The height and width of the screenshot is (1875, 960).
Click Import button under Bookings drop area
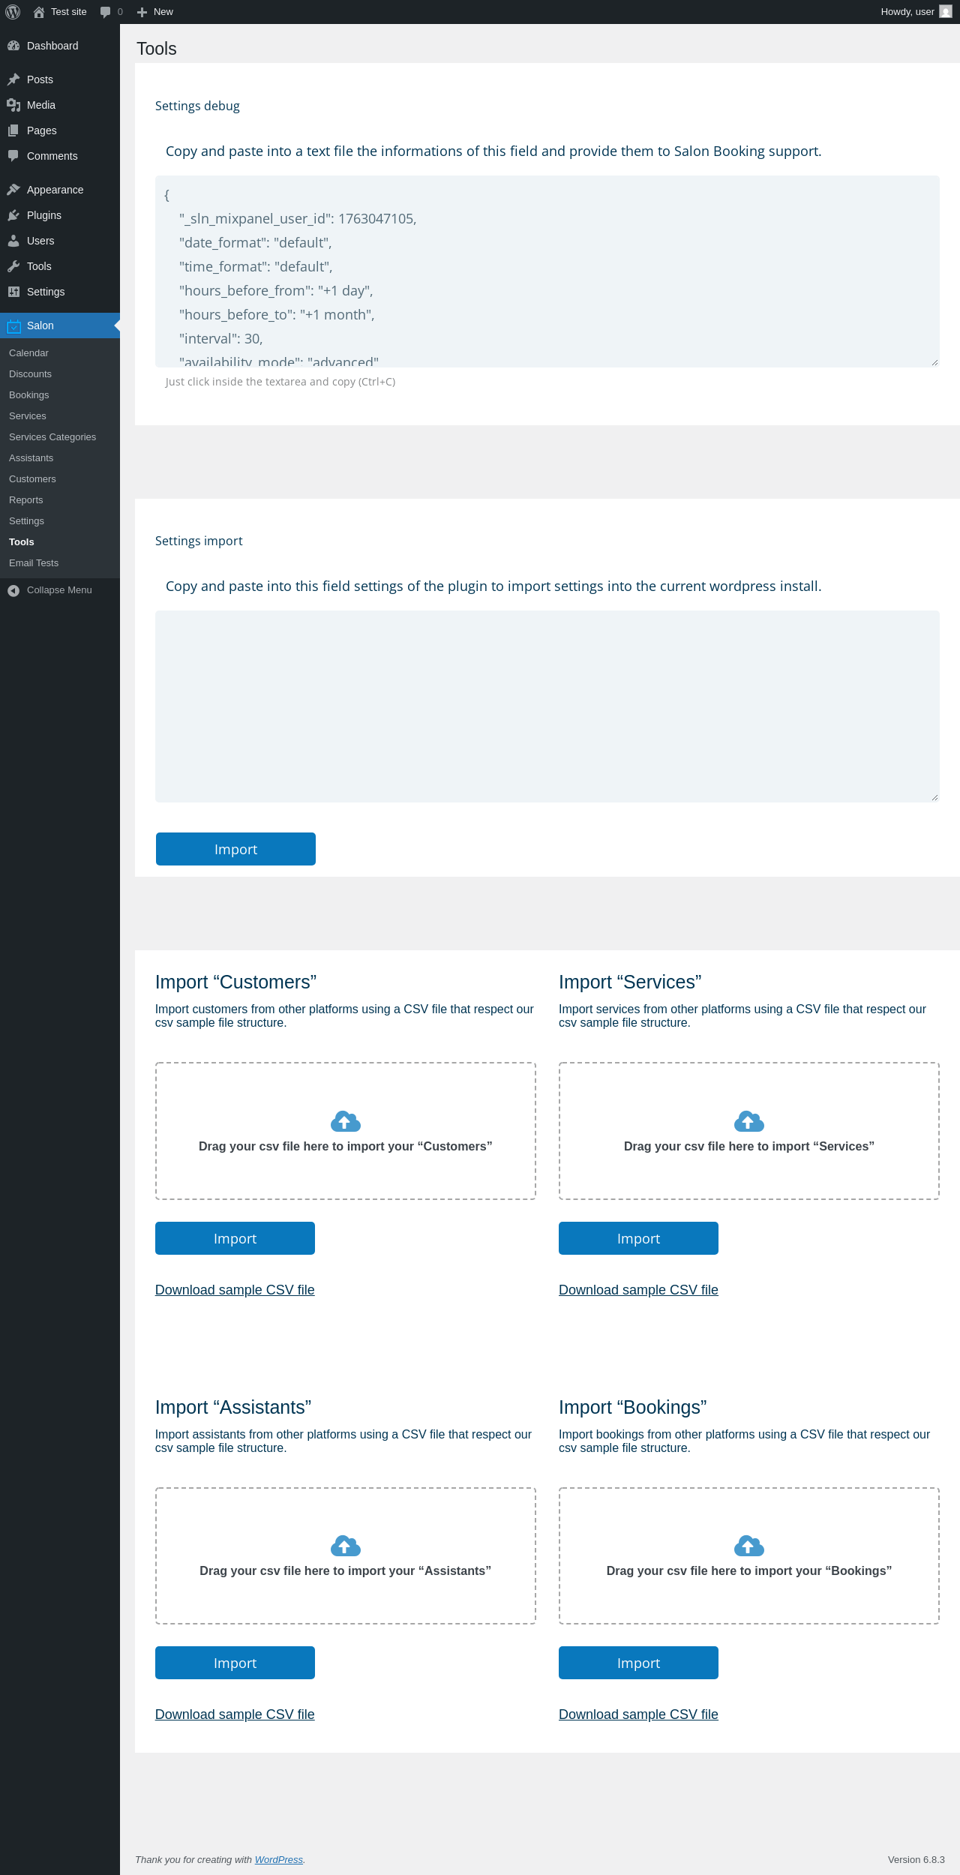click(638, 1663)
